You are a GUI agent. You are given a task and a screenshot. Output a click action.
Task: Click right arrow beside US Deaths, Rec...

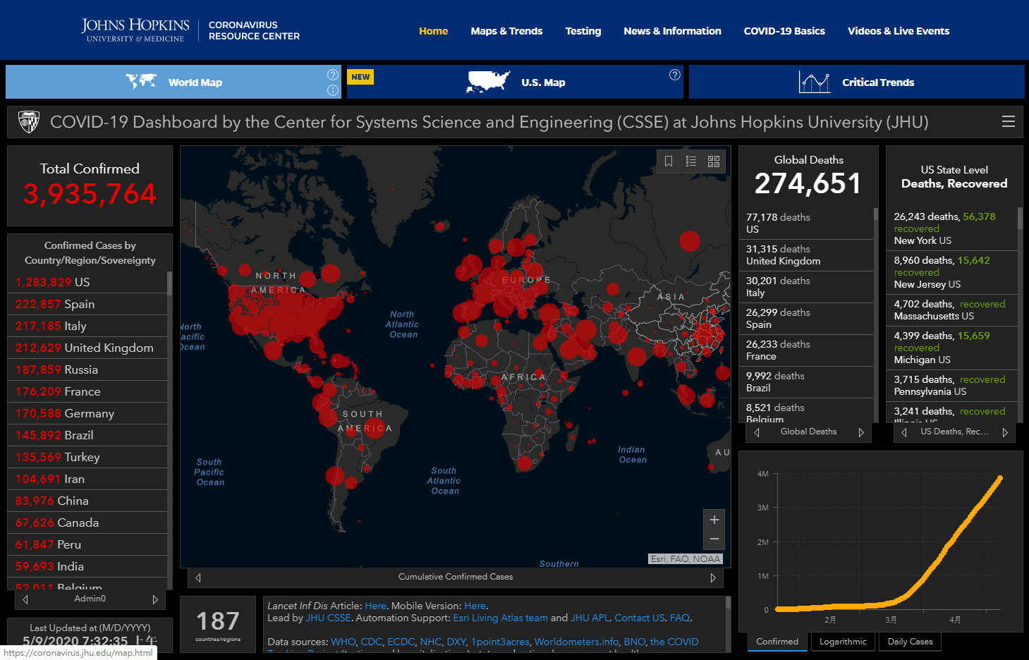pos(1005,432)
